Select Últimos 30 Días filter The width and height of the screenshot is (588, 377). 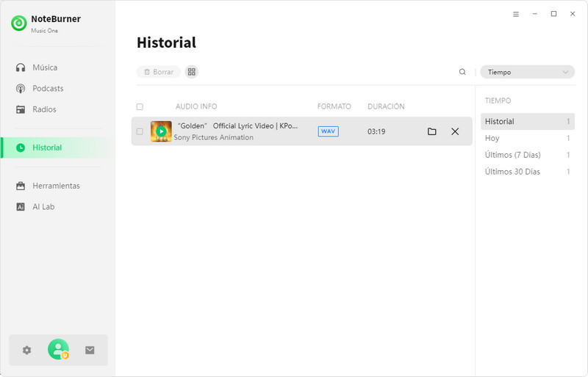click(x=528, y=172)
